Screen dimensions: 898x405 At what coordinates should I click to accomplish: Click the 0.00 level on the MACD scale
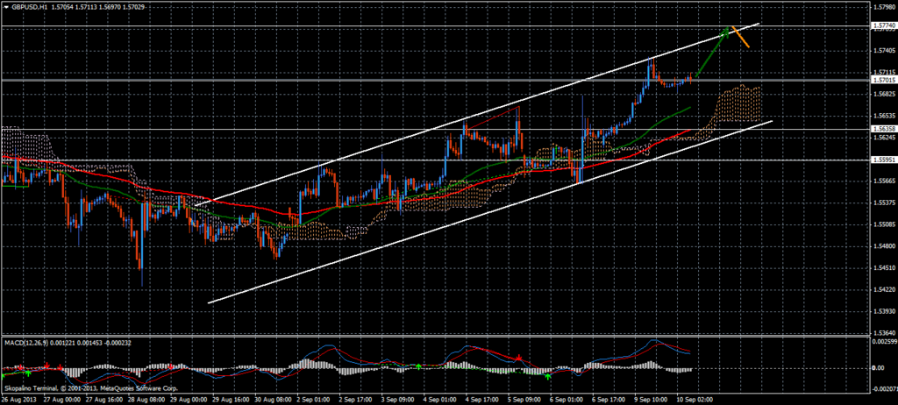tap(877, 367)
